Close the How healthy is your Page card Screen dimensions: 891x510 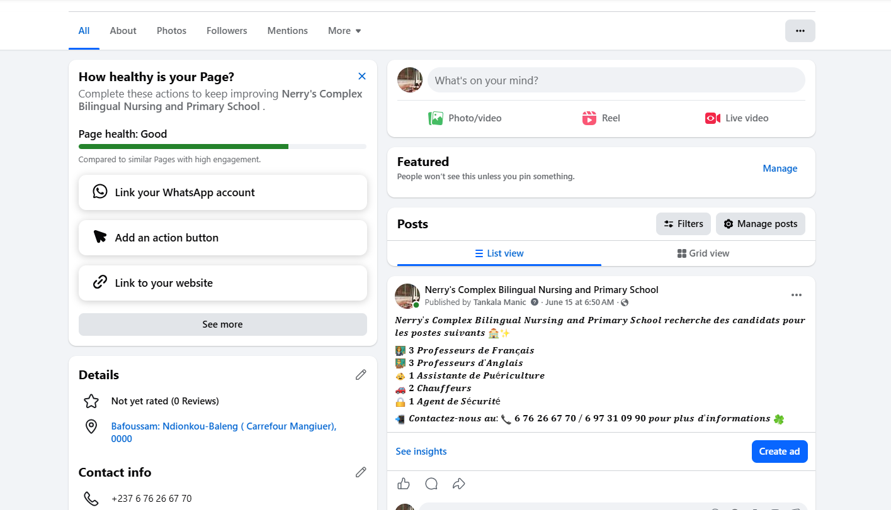(x=362, y=76)
